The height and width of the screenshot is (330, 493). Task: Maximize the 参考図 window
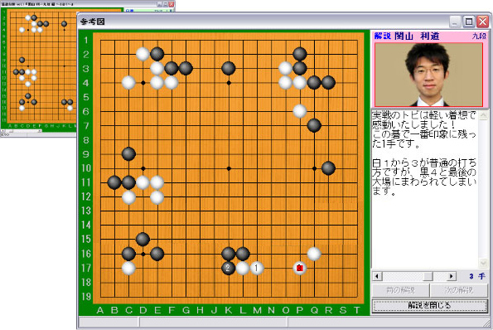pyautogui.click(x=469, y=22)
